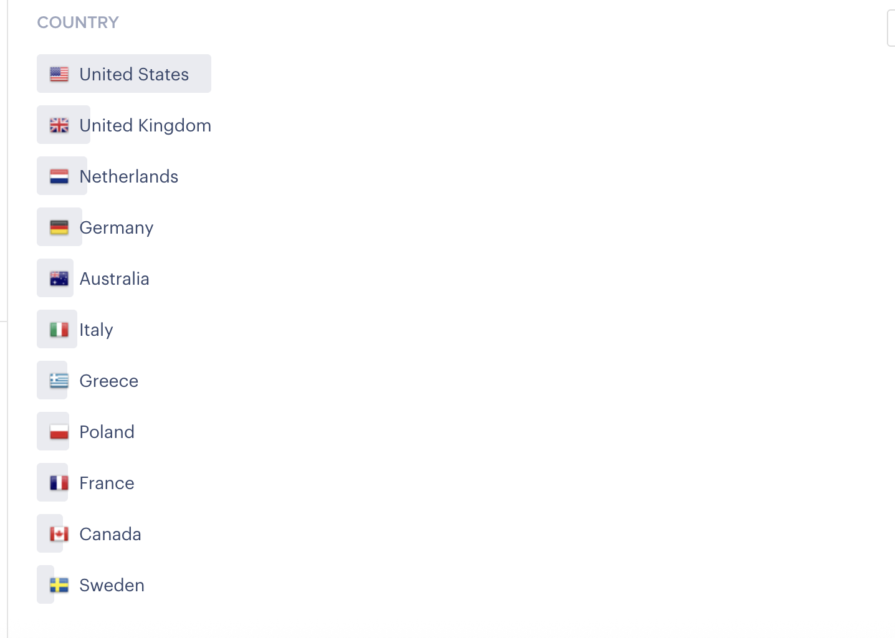Click the Australia flag icon

tap(59, 279)
